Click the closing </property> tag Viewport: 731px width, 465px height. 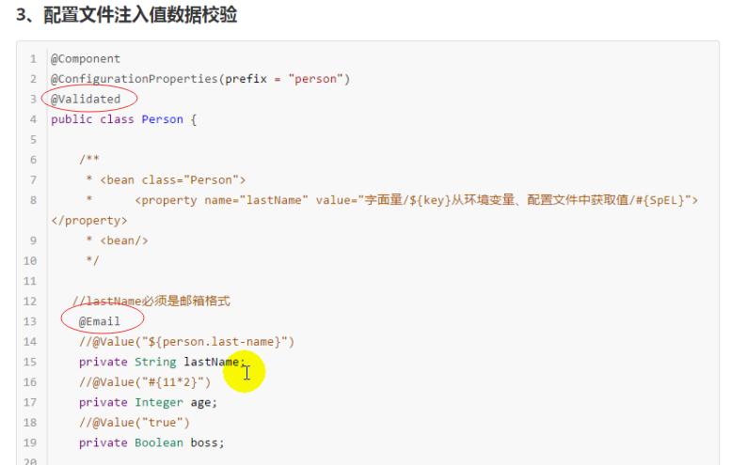coord(88,220)
